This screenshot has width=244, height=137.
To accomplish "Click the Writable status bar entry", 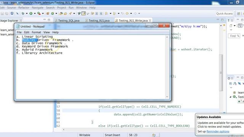I will [x=85, y=135].
